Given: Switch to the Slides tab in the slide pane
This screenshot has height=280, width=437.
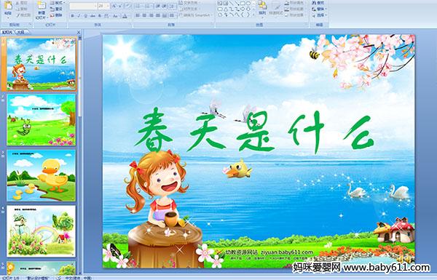Looking at the screenshot, I should coord(7,32).
